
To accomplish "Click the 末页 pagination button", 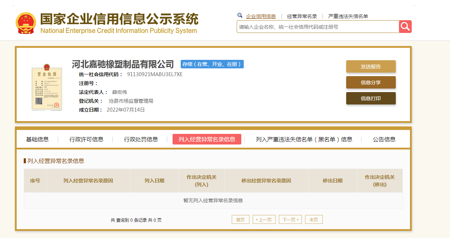I will [314, 220].
